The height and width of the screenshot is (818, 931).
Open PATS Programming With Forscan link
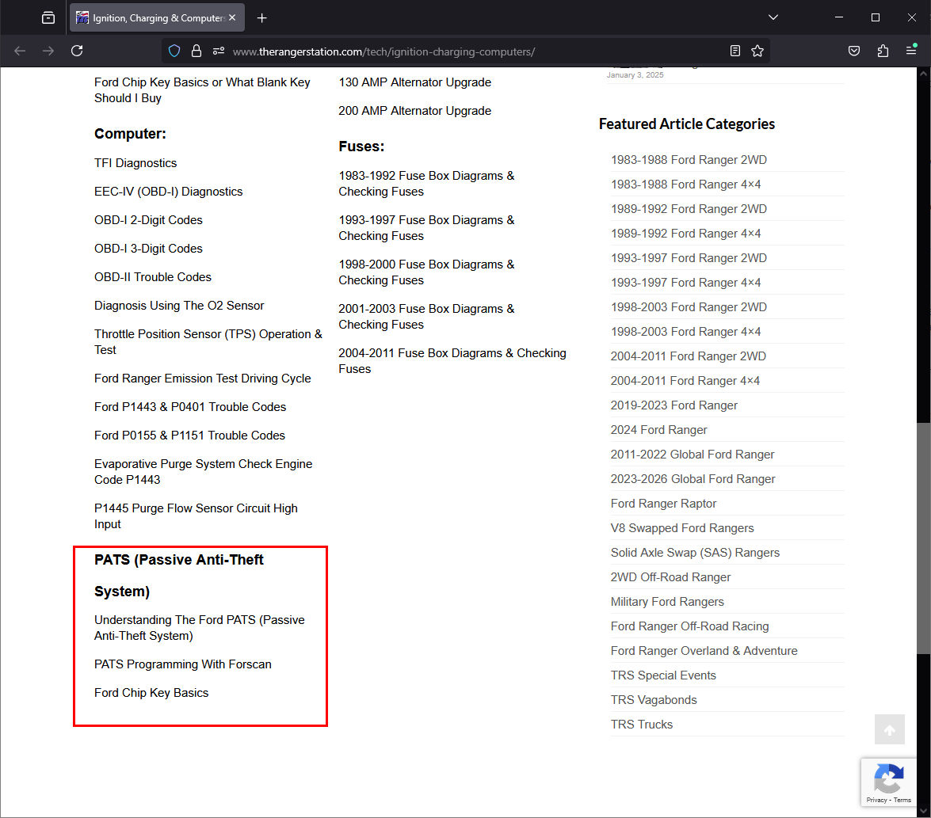click(x=183, y=664)
